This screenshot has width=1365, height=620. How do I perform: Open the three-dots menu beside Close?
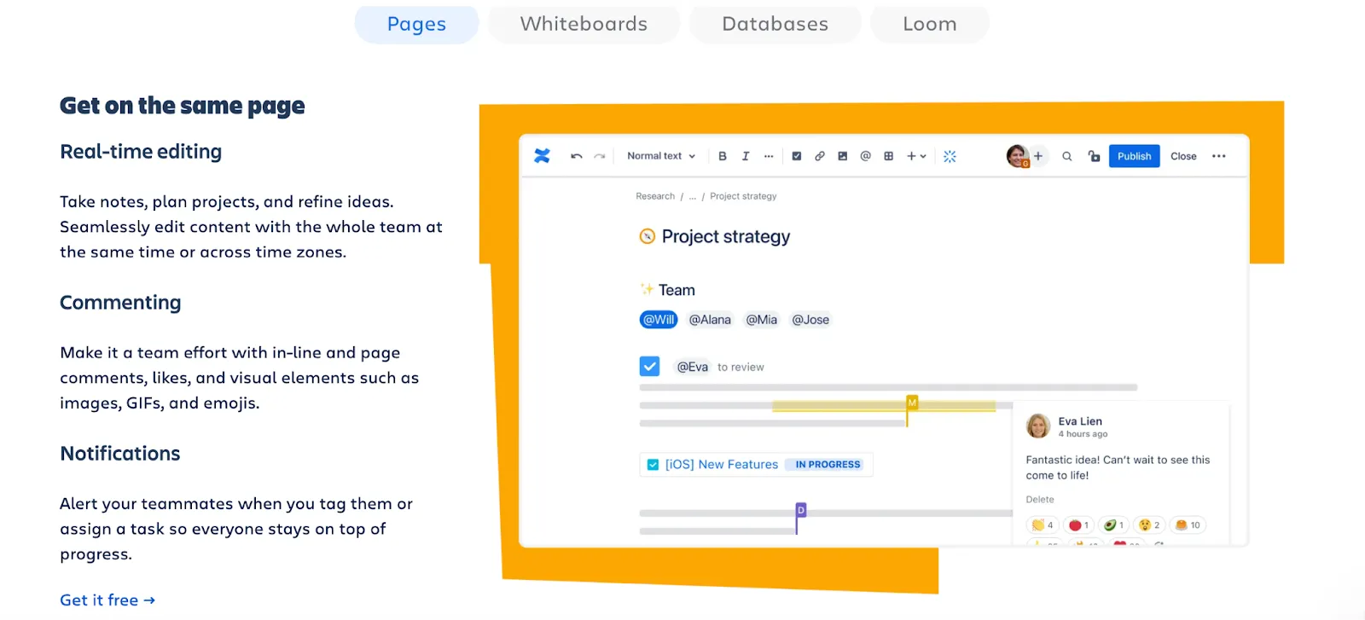coord(1218,156)
